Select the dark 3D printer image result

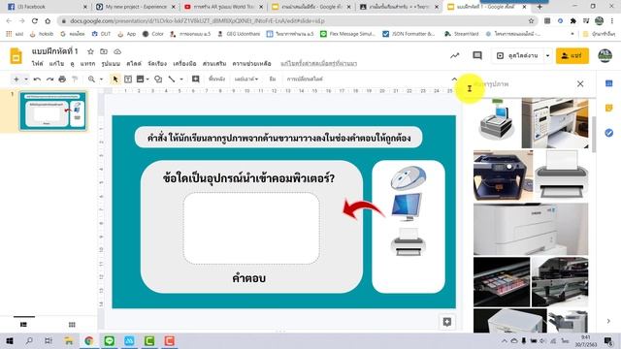tap(503, 175)
